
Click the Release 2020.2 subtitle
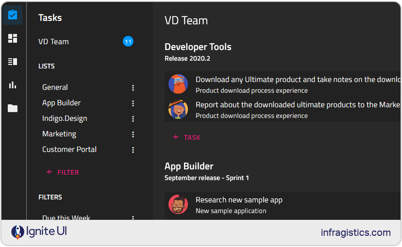(187, 58)
